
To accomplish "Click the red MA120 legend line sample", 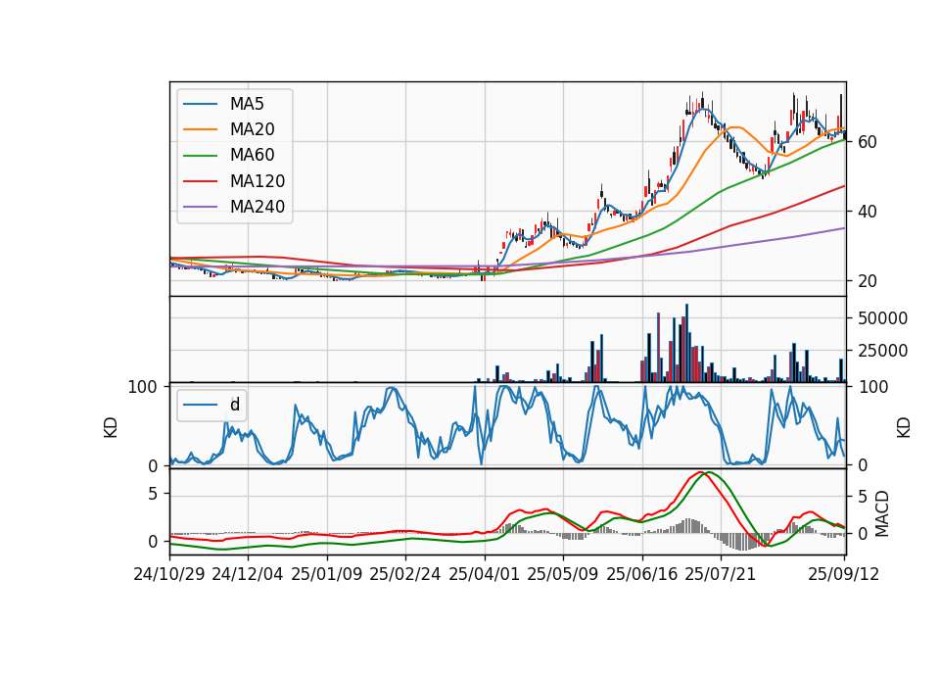I will [x=200, y=181].
